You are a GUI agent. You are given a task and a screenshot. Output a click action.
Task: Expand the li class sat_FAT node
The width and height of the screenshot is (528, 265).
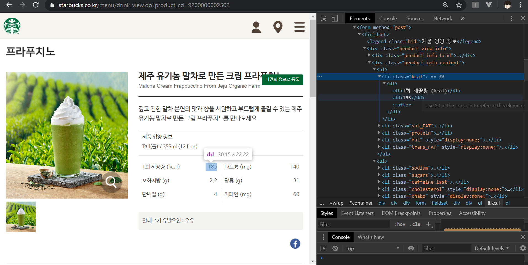[x=379, y=125]
